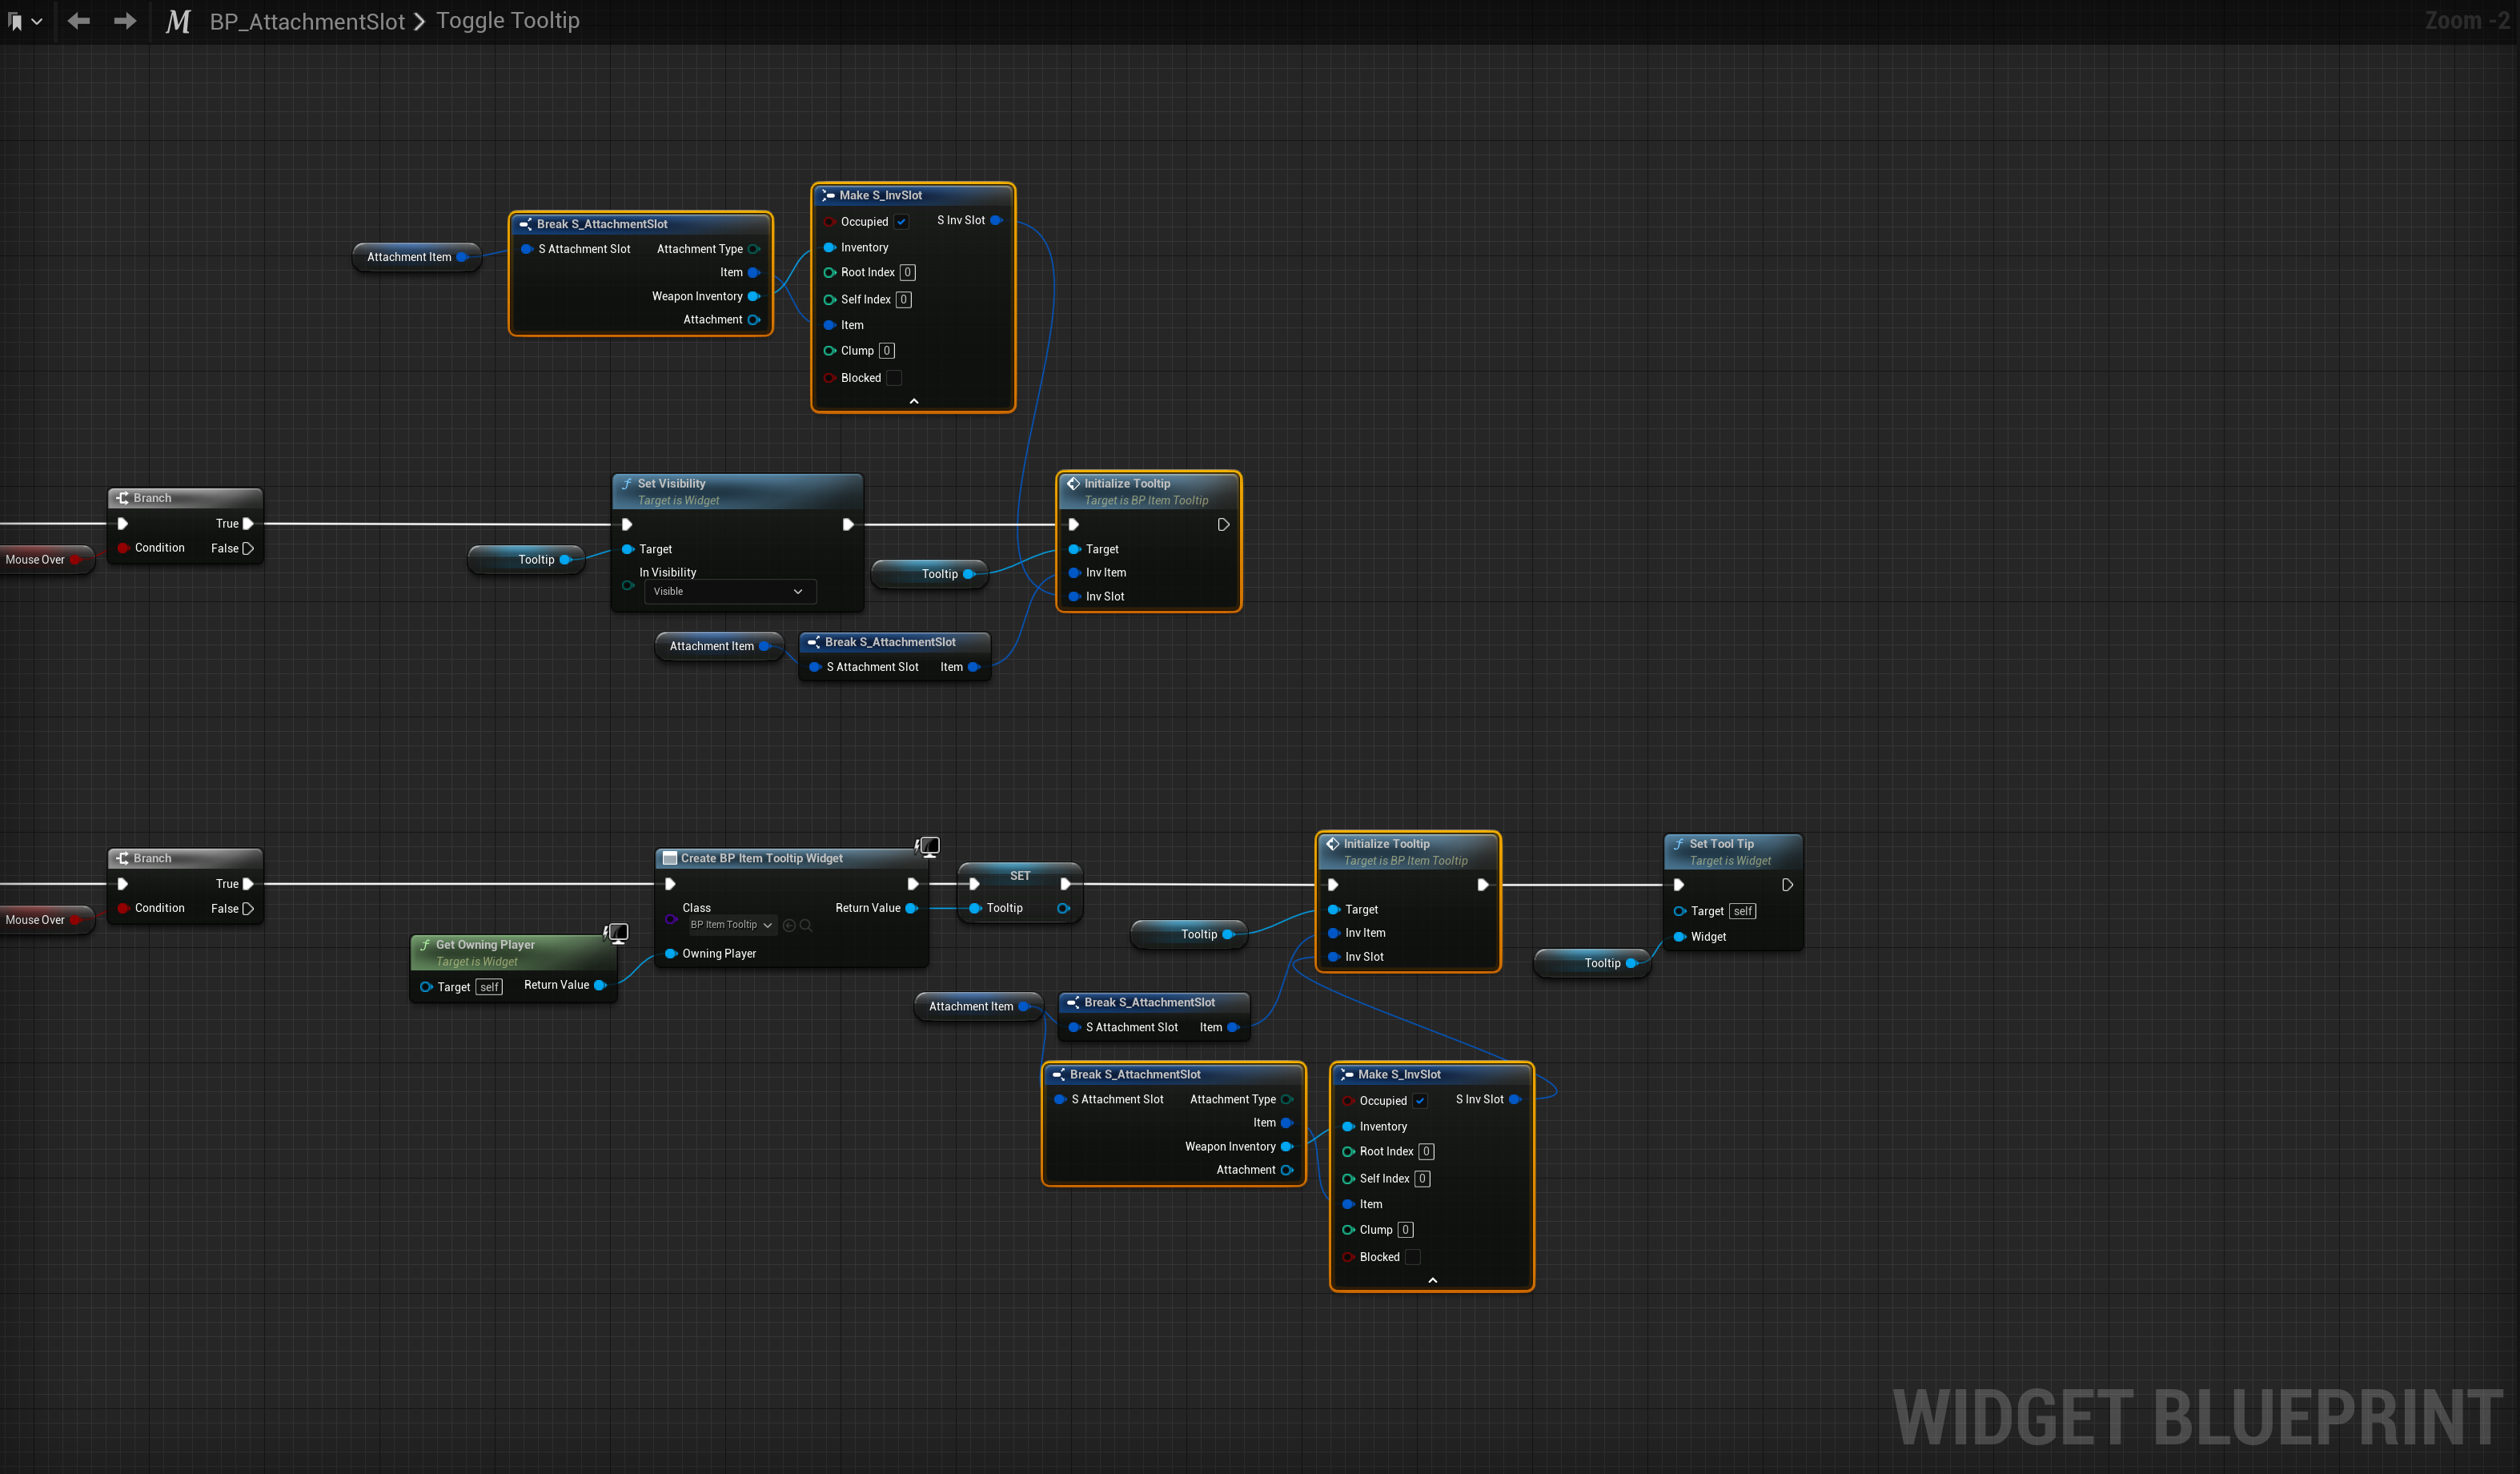Toggle the Occupied checkbox in lower Make S_InvSlot

(x=1419, y=1101)
